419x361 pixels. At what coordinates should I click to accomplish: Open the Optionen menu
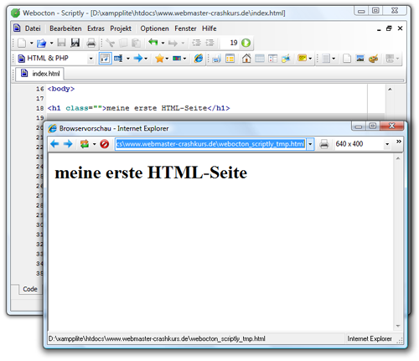(x=154, y=28)
